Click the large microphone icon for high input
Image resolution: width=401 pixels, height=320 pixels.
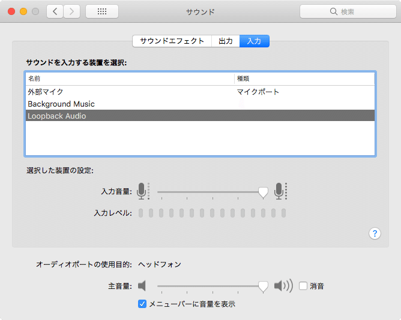(x=280, y=191)
